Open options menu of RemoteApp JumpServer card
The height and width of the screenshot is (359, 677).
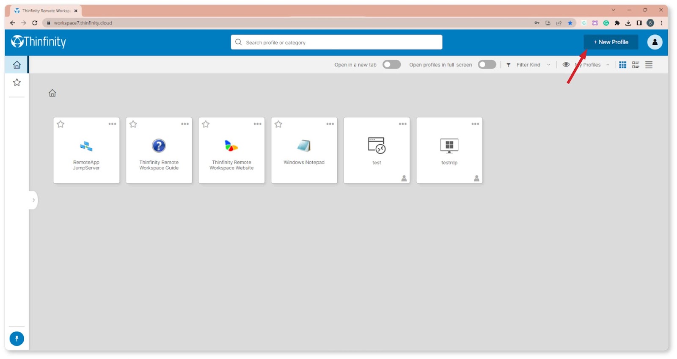click(112, 124)
